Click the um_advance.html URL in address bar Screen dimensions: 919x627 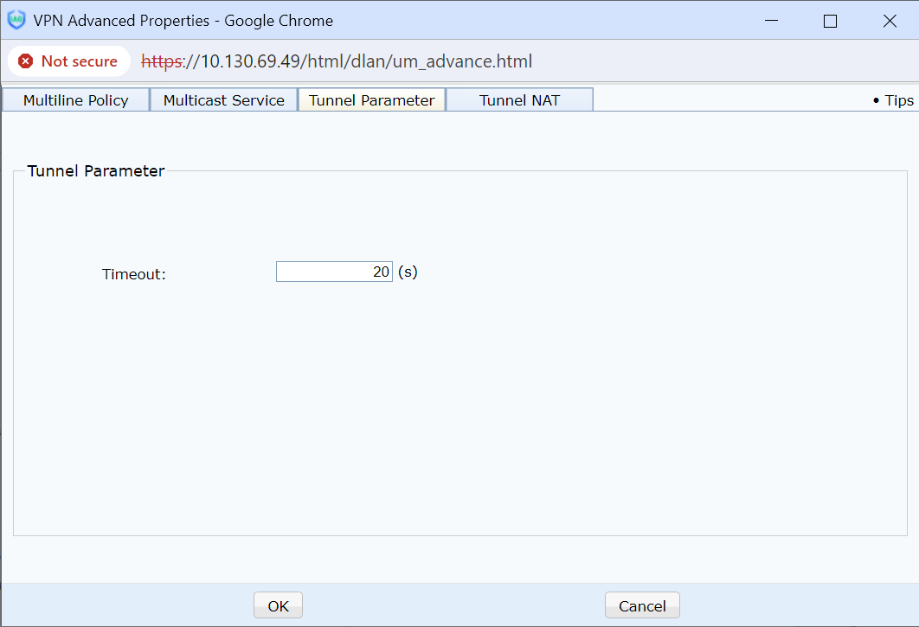click(x=366, y=61)
